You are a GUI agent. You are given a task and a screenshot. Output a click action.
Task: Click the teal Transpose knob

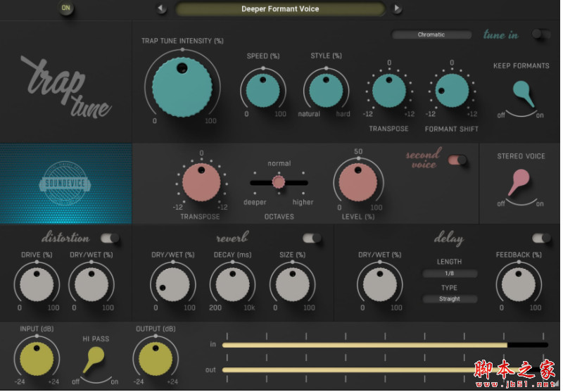[x=389, y=91]
